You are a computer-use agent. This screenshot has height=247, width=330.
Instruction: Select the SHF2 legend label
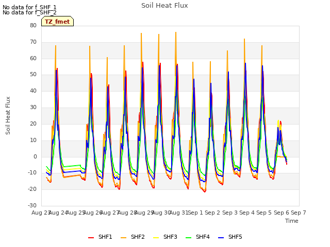point(138,237)
